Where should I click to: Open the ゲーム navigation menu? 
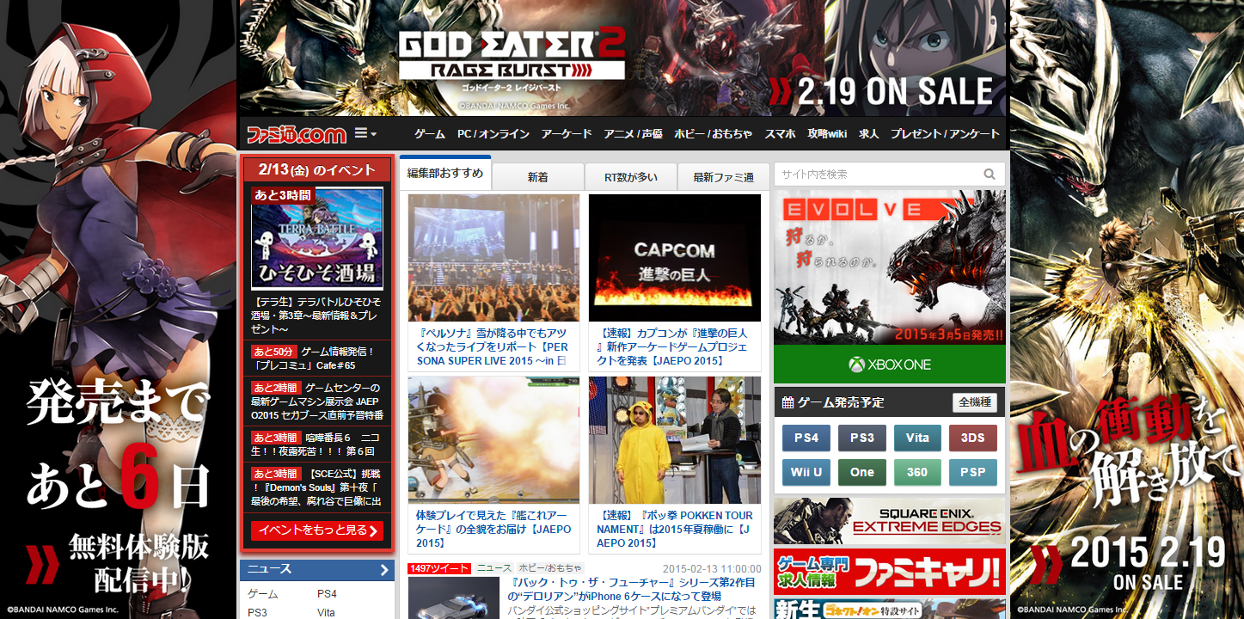tap(429, 134)
